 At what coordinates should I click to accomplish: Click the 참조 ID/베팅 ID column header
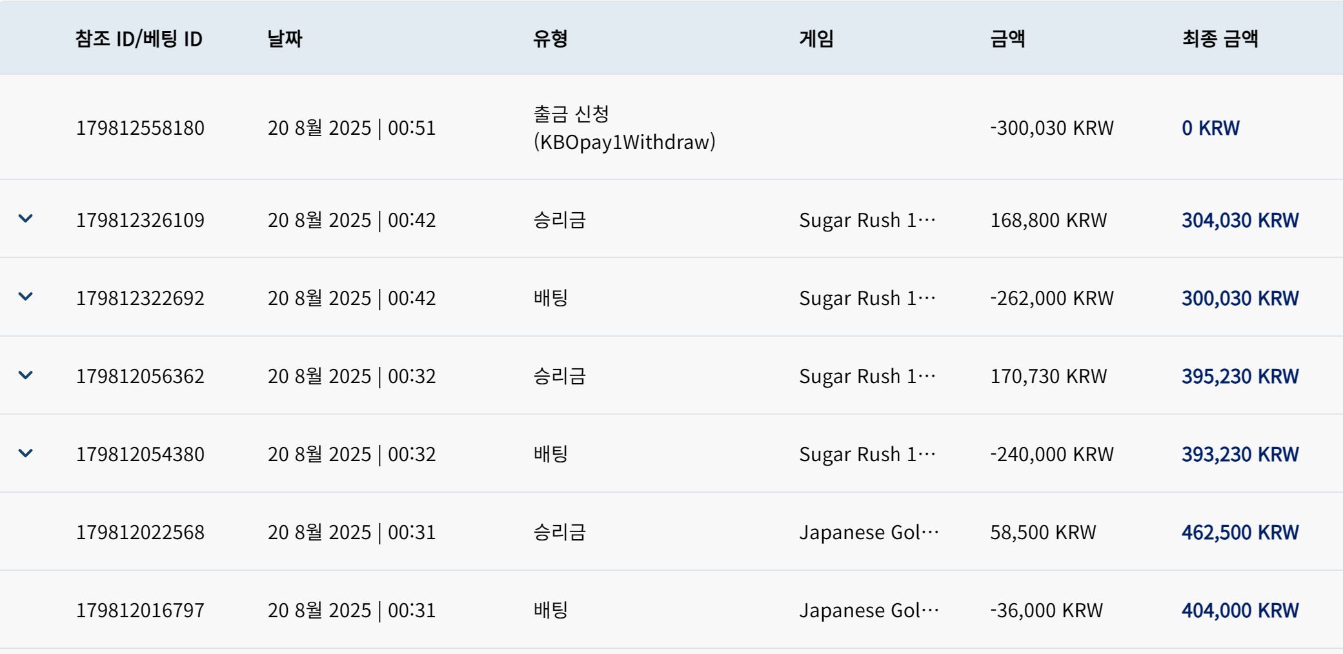coord(139,39)
